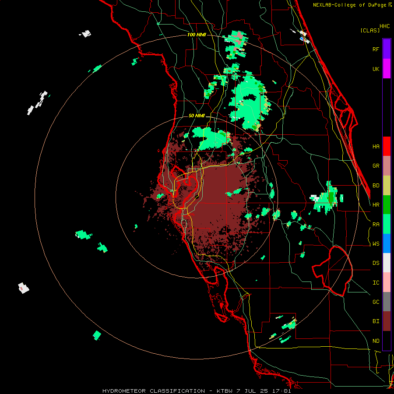Click the HA red legend swatch

pos(387,146)
